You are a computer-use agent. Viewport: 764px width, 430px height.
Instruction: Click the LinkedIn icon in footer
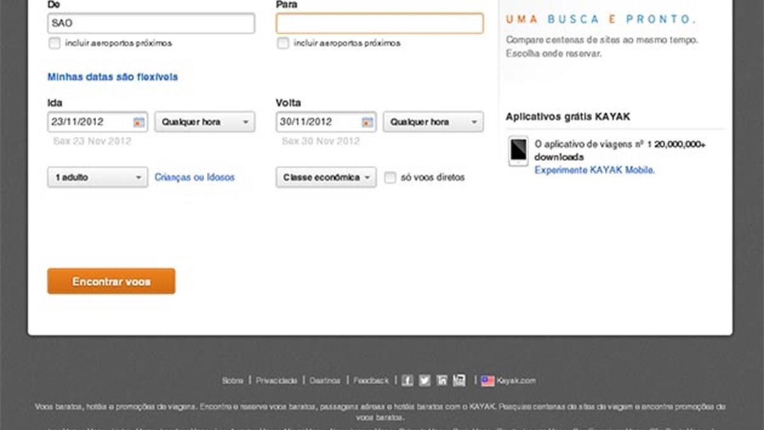tap(442, 380)
